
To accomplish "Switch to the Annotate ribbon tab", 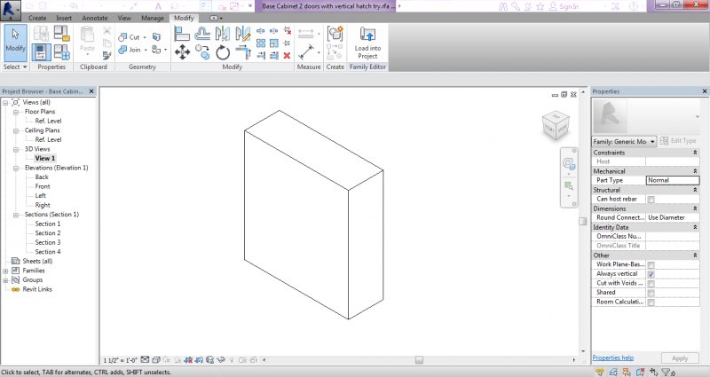I will click(94, 18).
